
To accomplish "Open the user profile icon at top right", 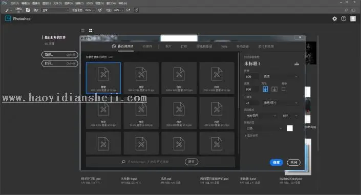I will 353,18.
